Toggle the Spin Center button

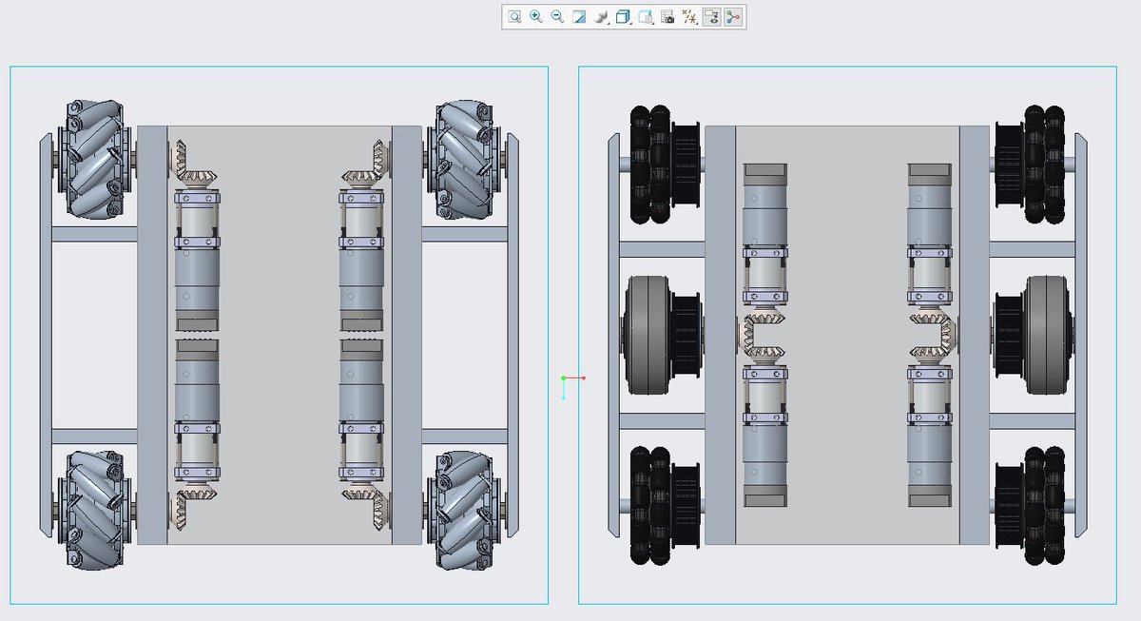pos(733,17)
